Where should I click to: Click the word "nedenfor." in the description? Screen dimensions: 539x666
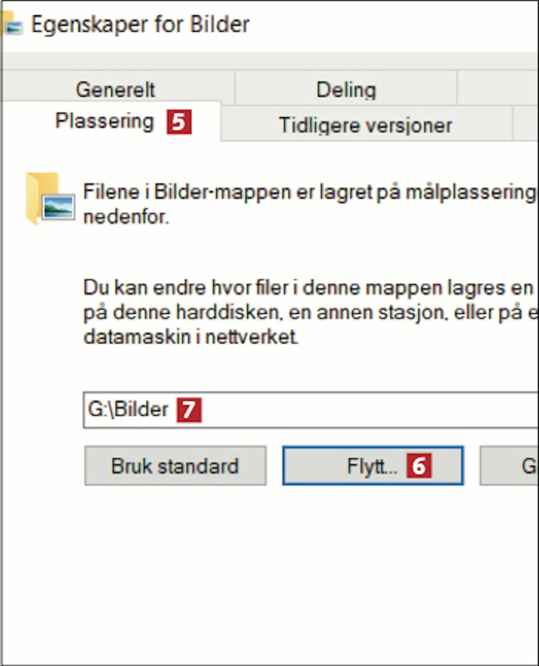pos(126,217)
